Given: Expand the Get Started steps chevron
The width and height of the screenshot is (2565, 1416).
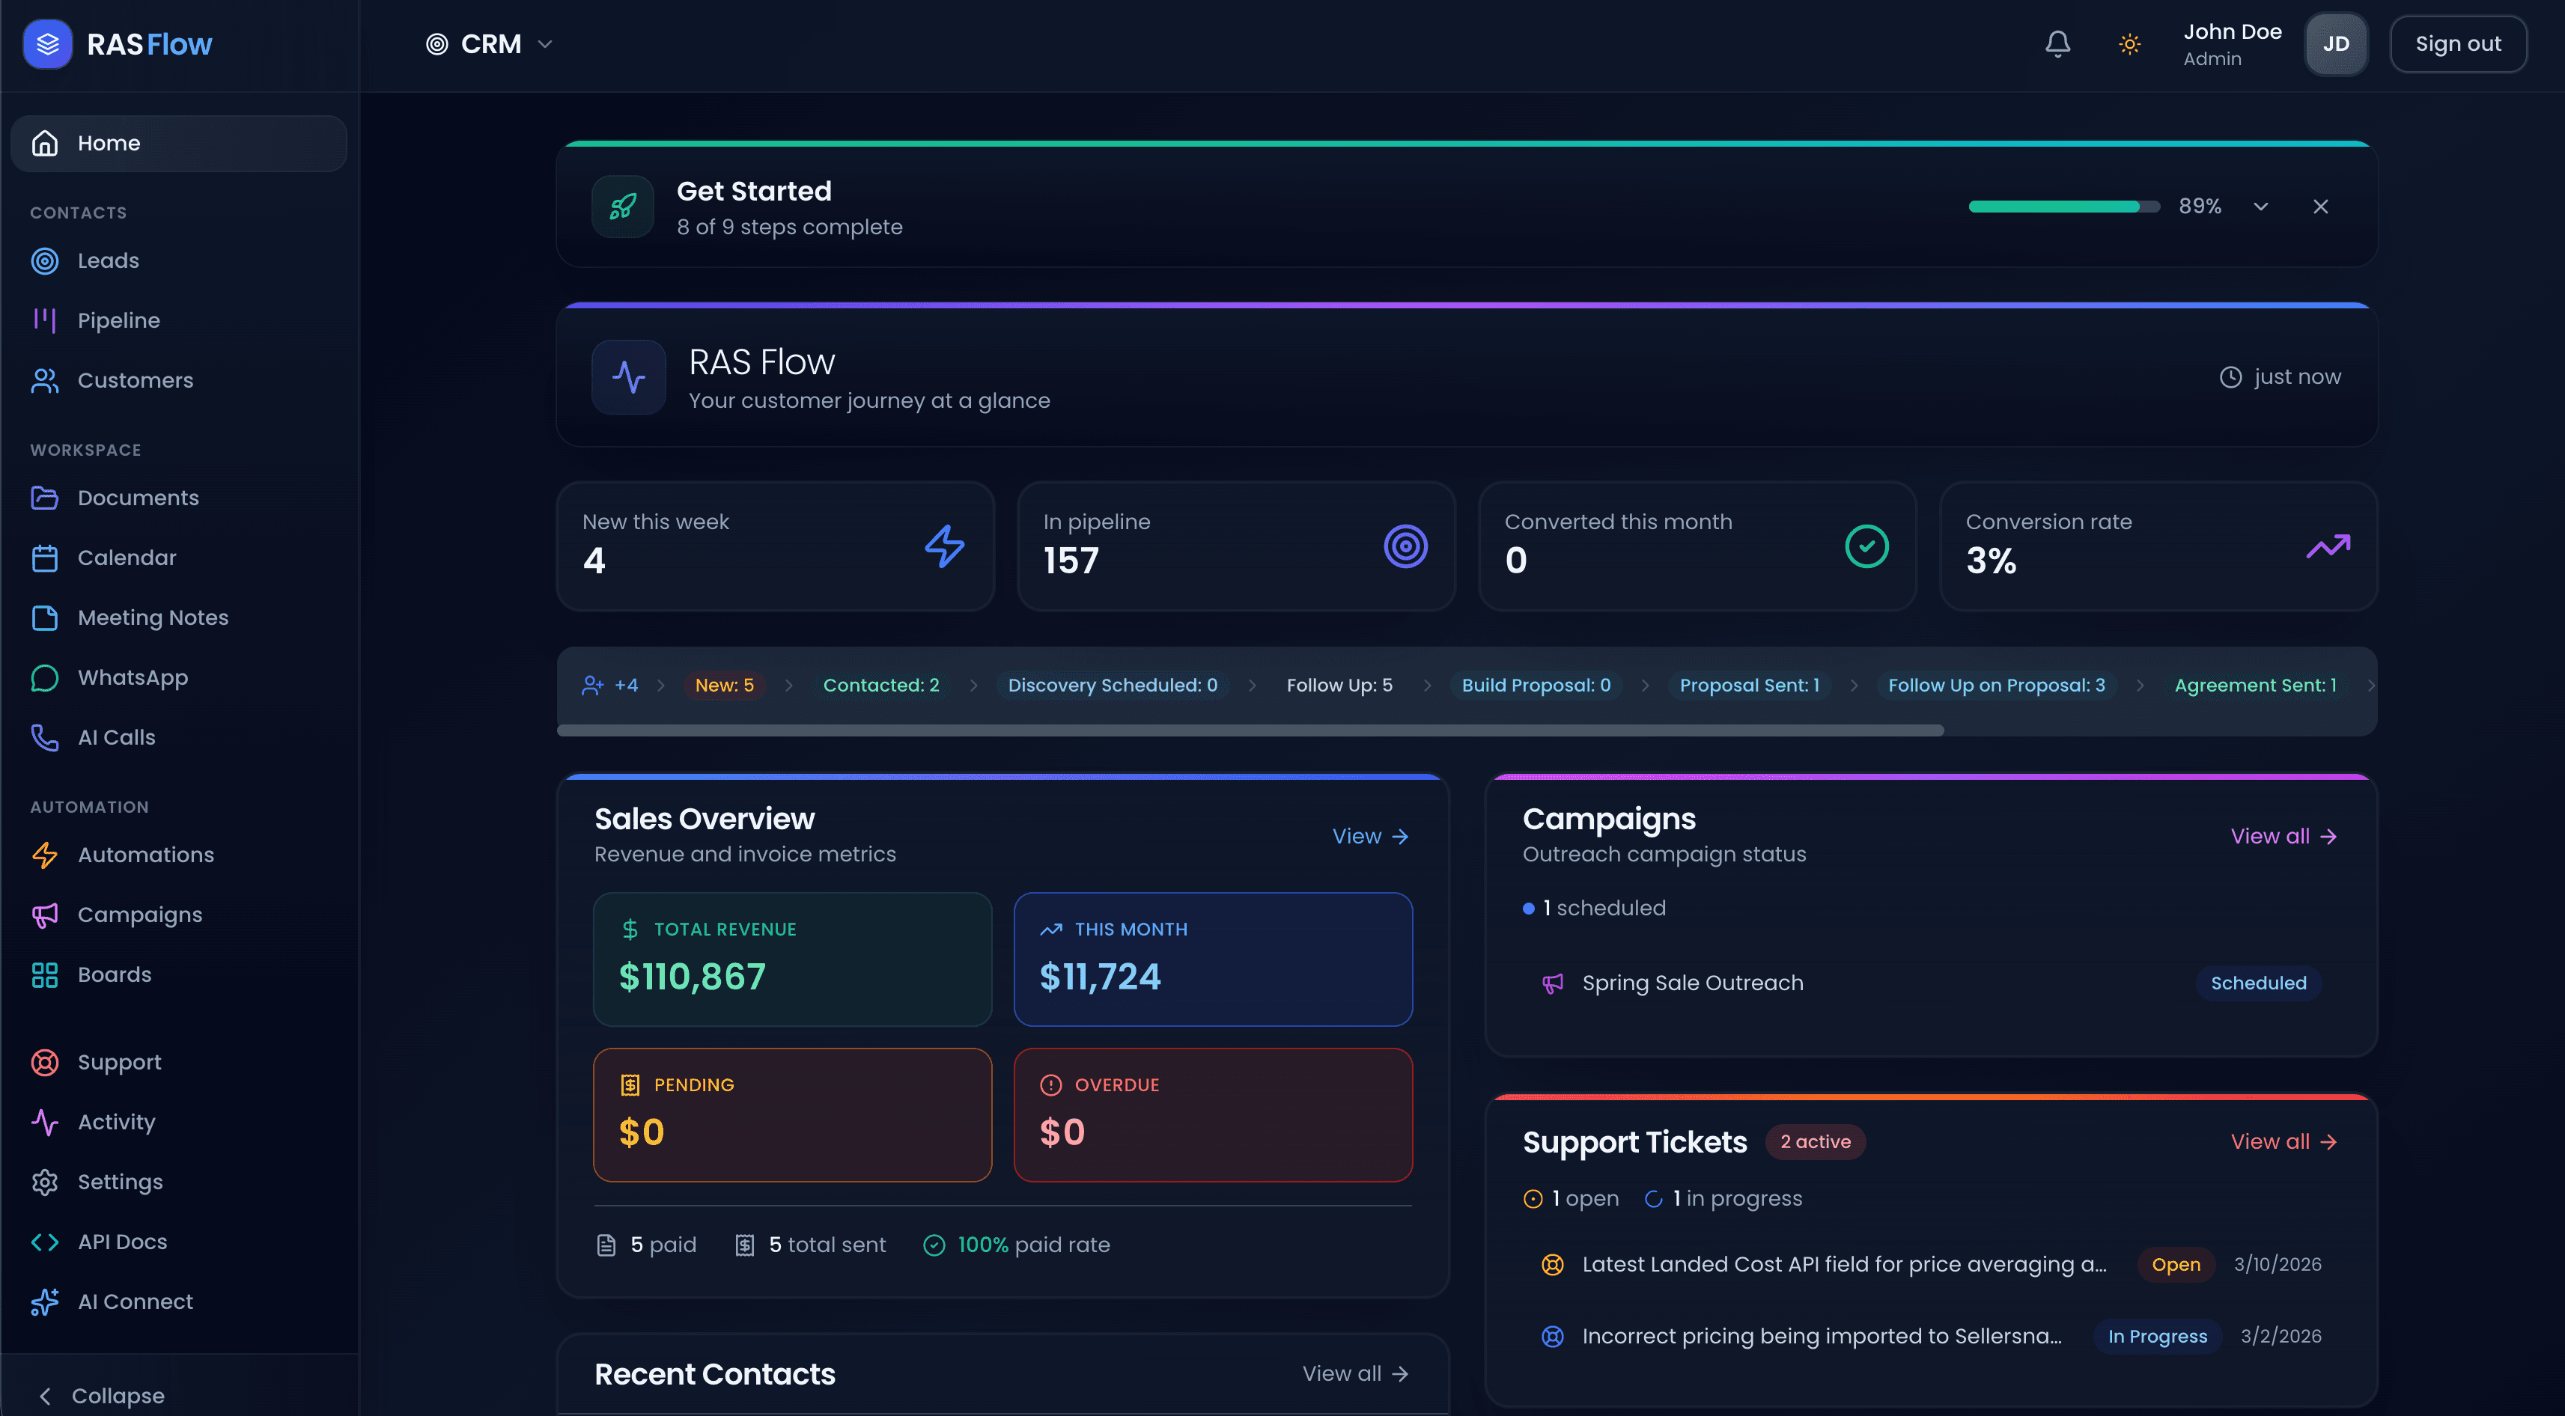Looking at the screenshot, I should (x=2261, y=206).
